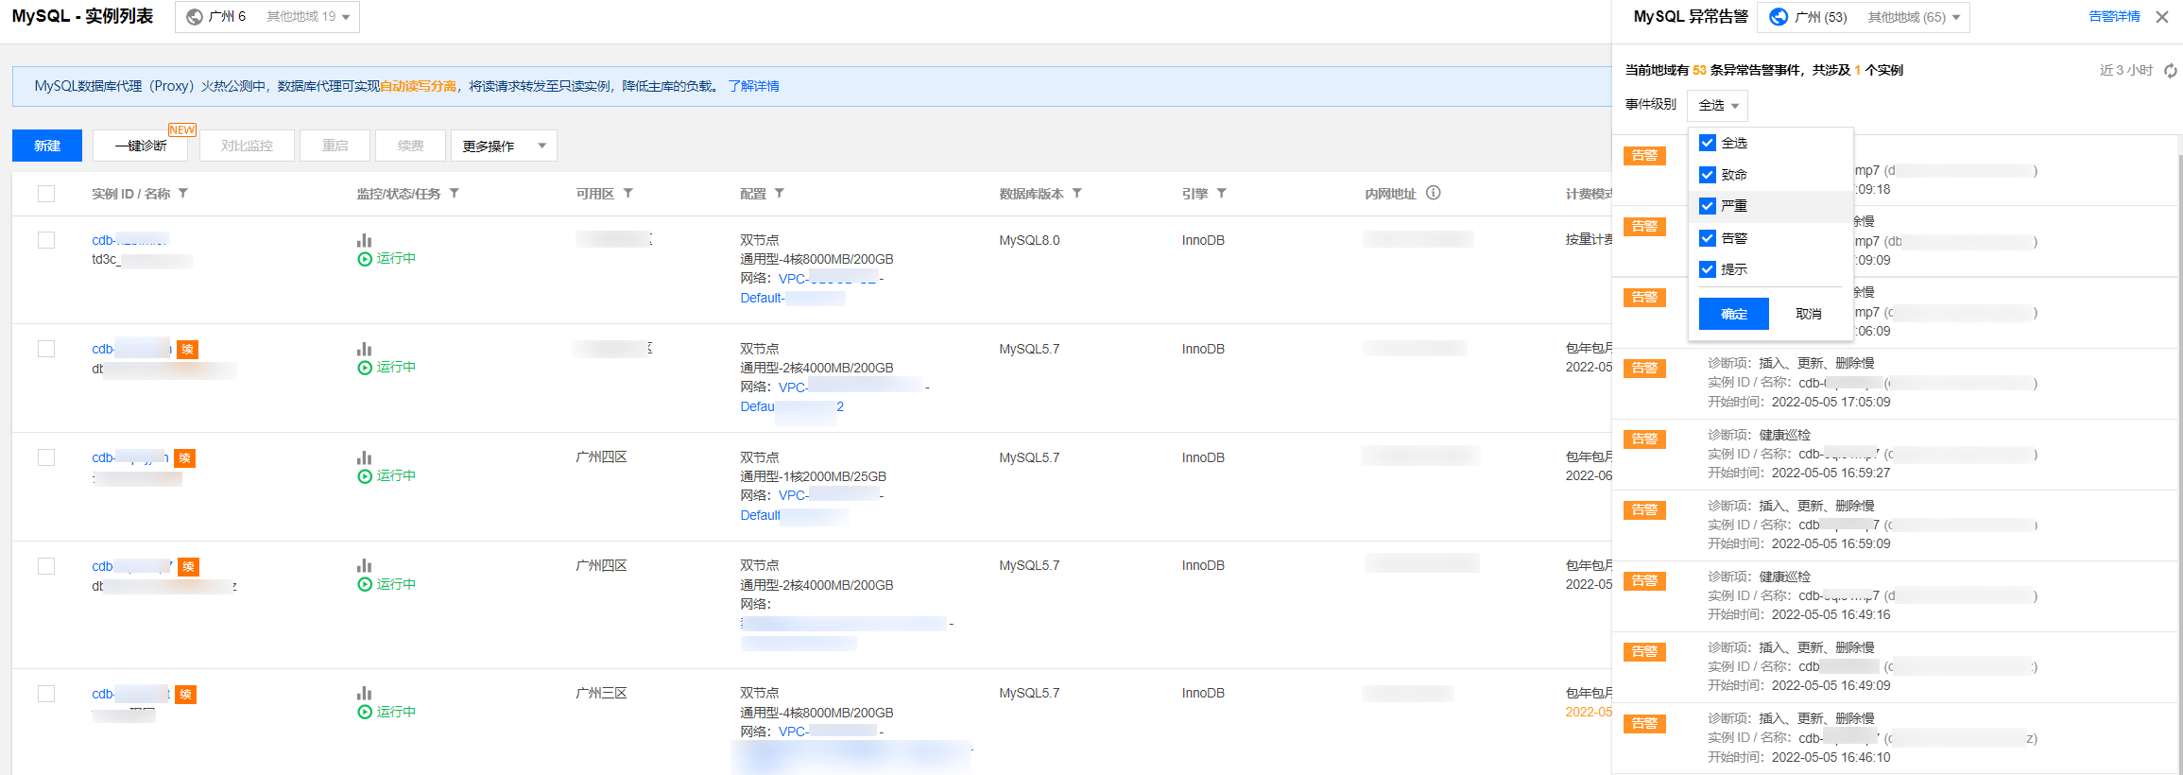The height and width of the screenshot is (775, 2183).
Task: Click filter icon on 监控/状态/任务 column
Action: click(x=455, y=194)
